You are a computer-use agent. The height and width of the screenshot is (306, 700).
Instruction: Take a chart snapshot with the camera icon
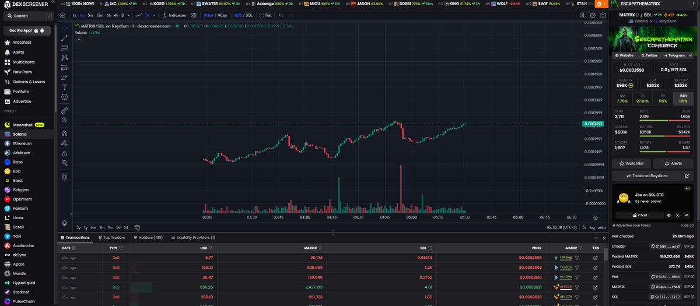603,15
